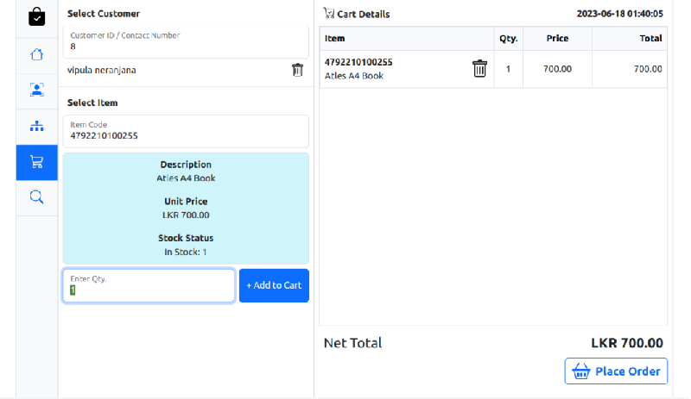691x399 pixels.
Task: Click the Item column header
Action: point(335,38)
